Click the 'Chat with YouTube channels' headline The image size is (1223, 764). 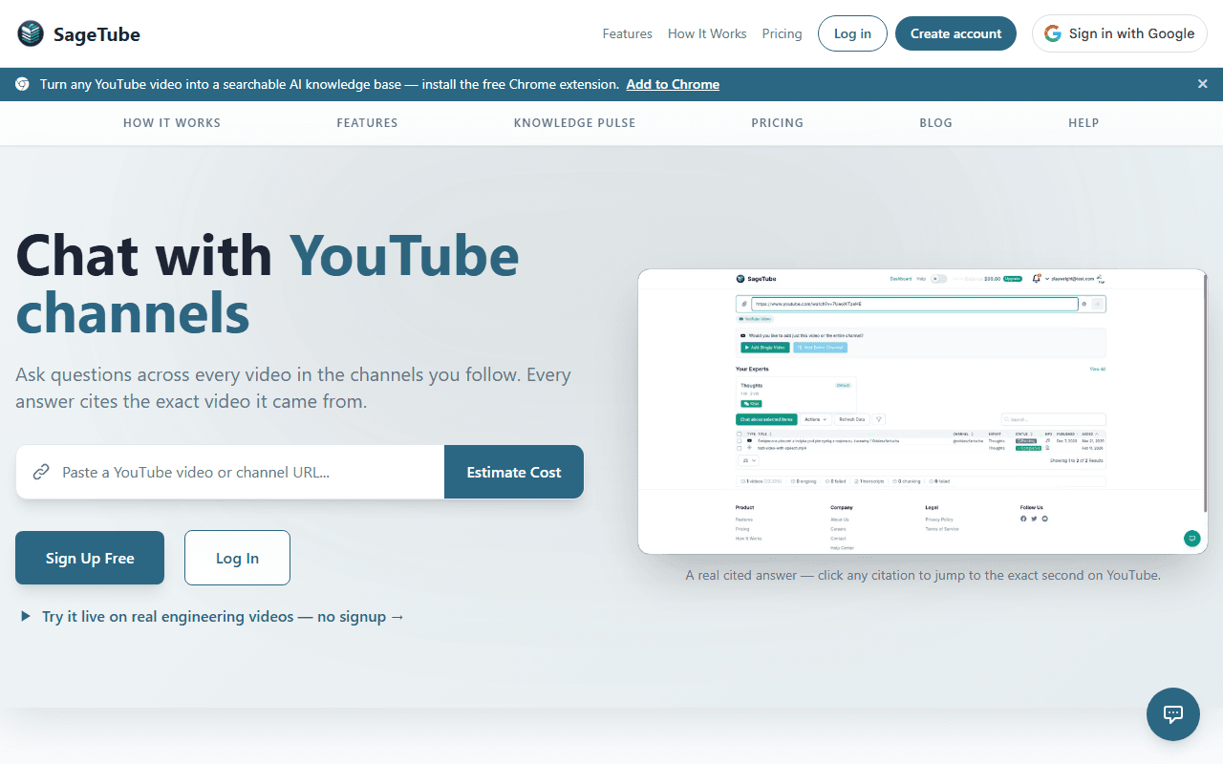(268, 284)
